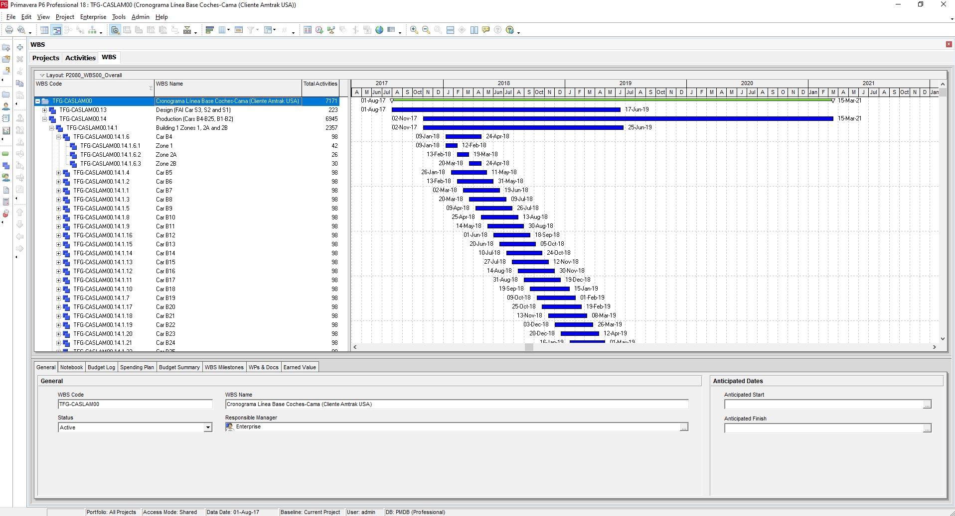Screen dimensions: 955x516
Task: Zoom out on the Gantt chart
Action: click(x=426, y=30)
